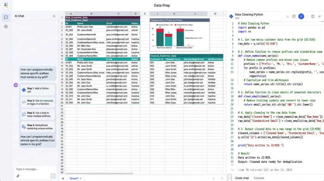Click the Data Cleaning Python title

[x=249, y=14]
